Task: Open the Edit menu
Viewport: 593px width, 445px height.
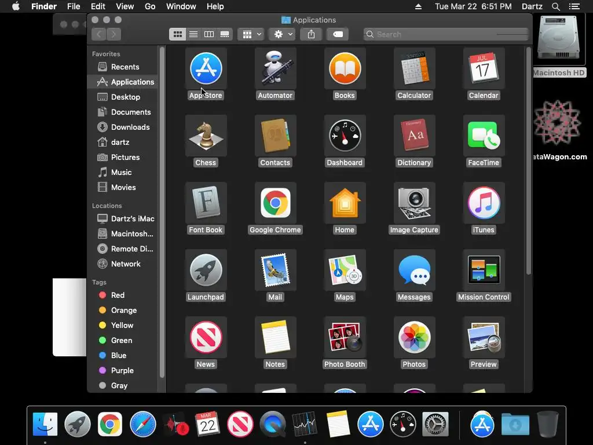Action: pyautogui.click(x=98, y=6)
